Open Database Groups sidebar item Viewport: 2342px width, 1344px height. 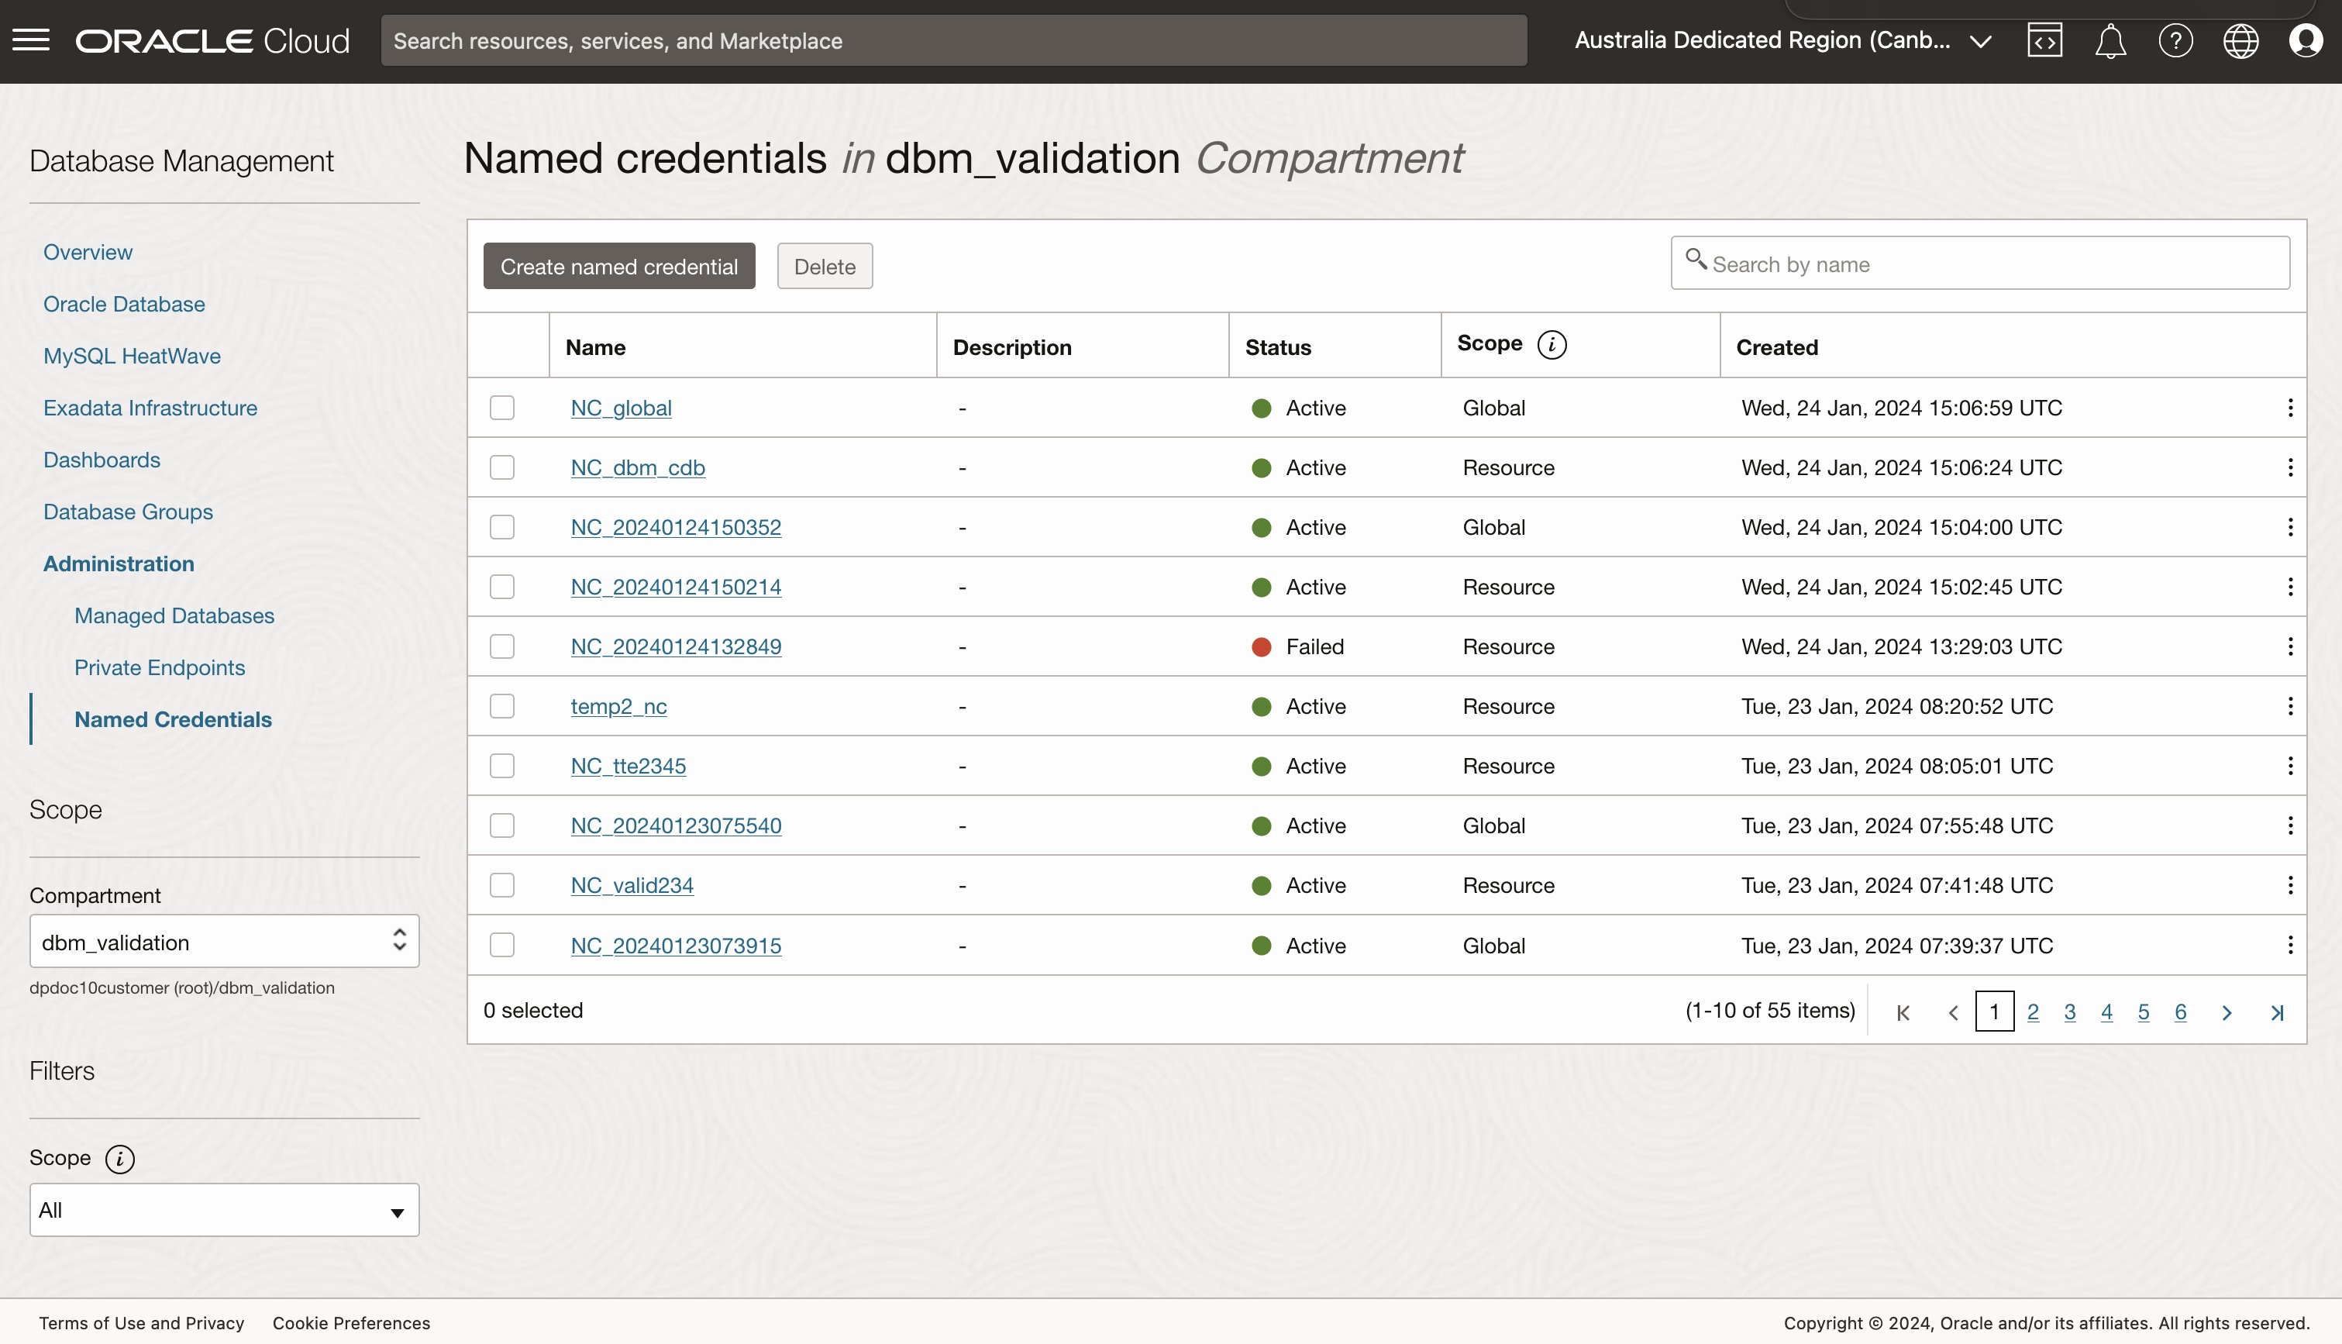129,512
